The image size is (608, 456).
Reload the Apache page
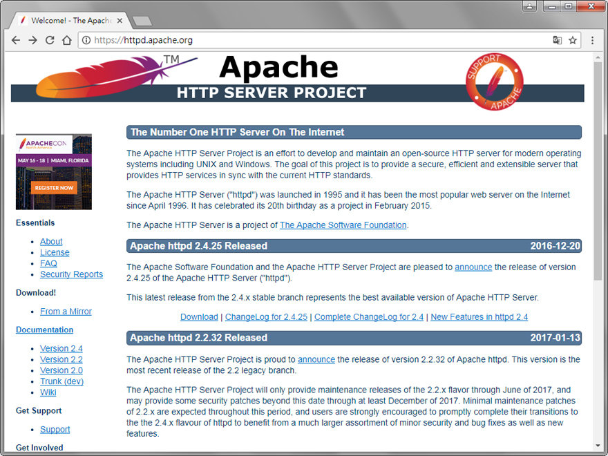(x=50, y=40)
